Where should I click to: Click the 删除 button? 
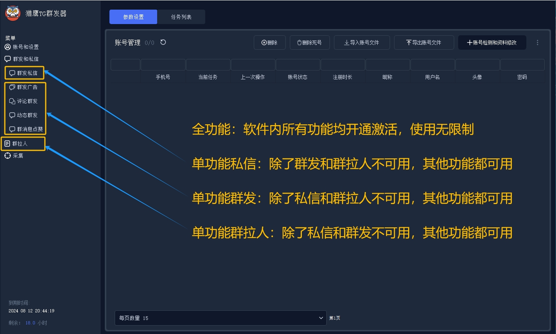269,43
